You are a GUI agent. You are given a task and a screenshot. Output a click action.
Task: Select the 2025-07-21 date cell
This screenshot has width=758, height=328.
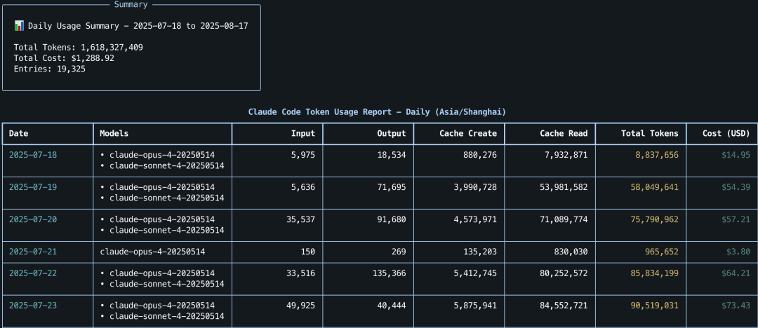(32, 252)
